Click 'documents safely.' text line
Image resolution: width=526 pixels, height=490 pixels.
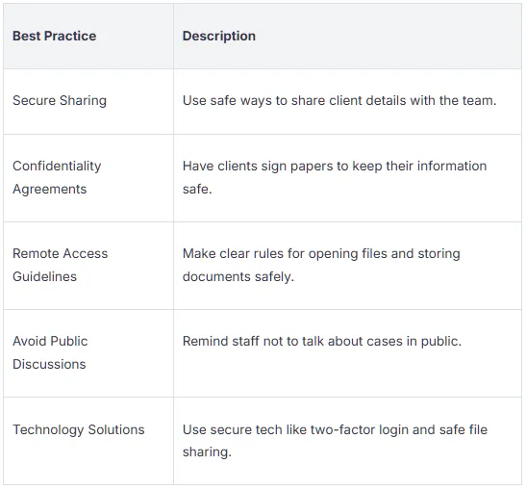point(238,276)
